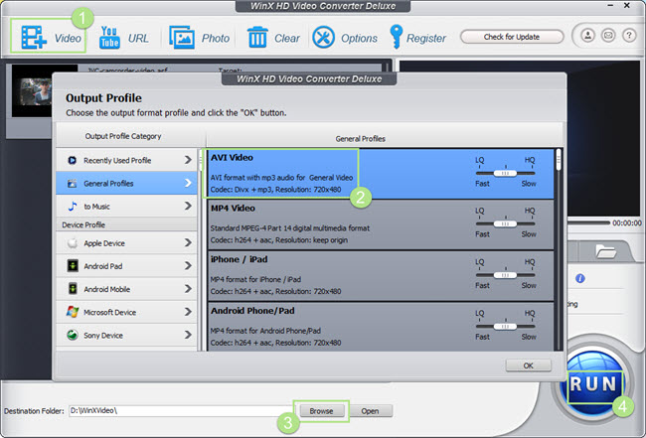Open help question mark icon

[629, 36]
